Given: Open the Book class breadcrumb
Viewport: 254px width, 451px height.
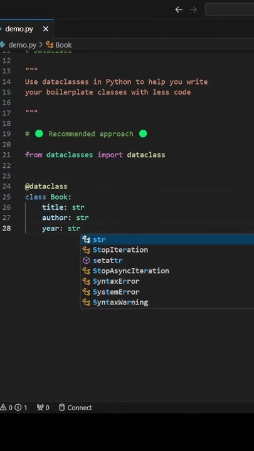Looking at the screenshot, I should click(x=63, y=45).
